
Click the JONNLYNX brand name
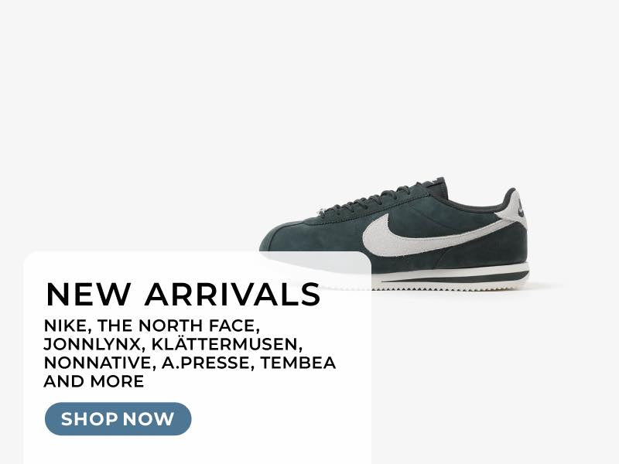(91, 344)
